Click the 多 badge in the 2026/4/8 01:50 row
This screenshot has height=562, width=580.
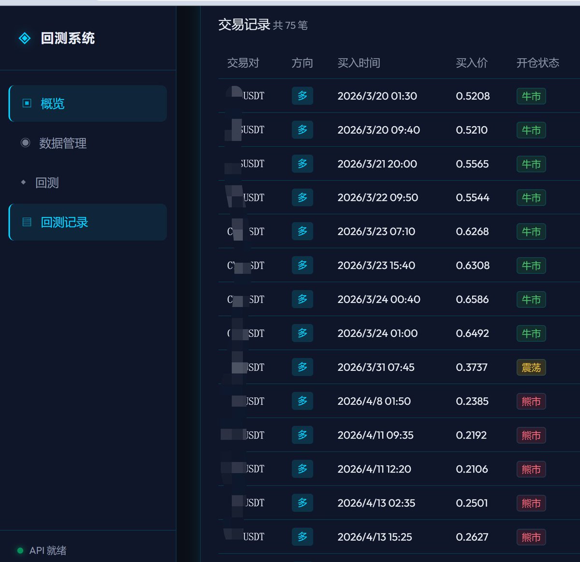coord(303,401)
